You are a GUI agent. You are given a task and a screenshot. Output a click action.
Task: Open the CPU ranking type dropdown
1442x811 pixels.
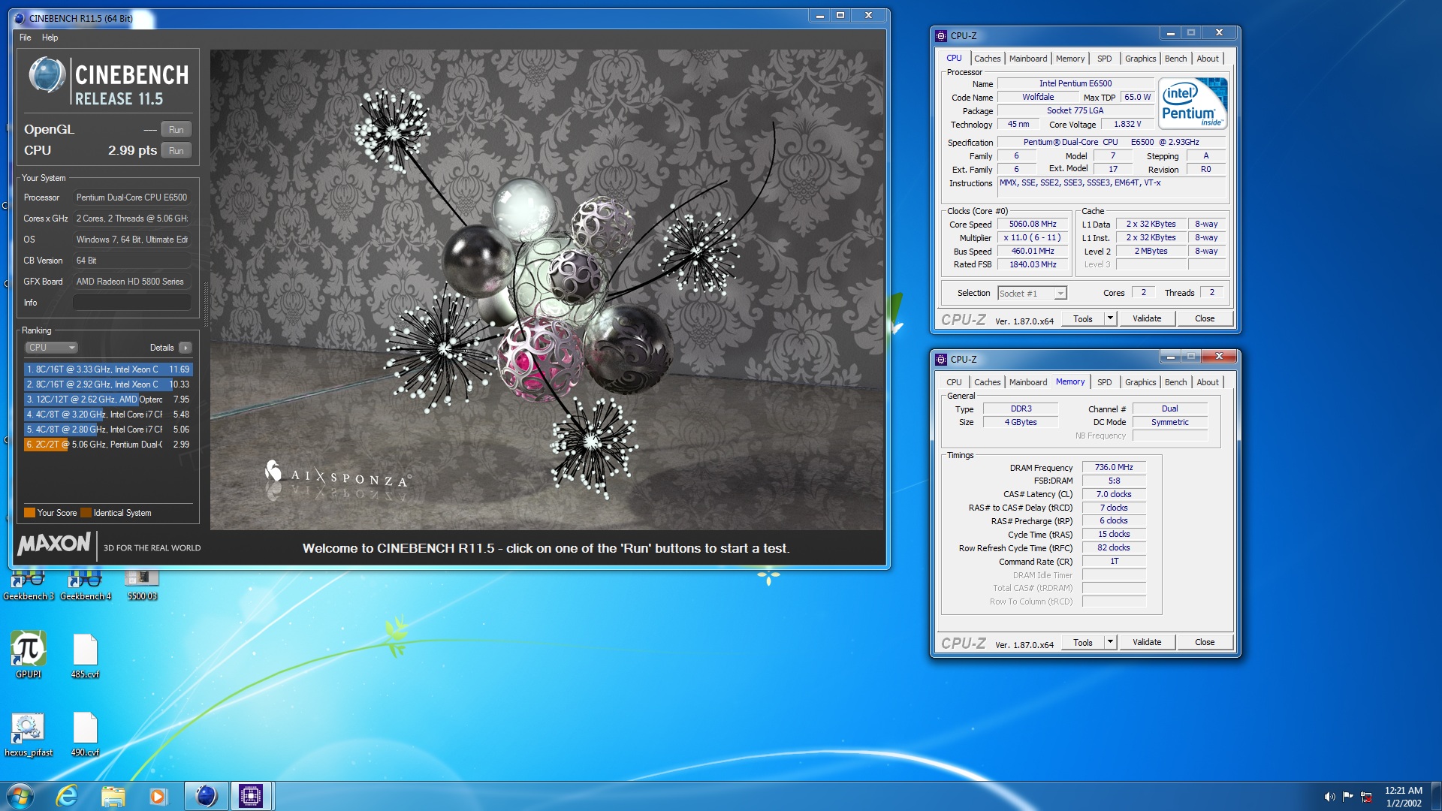(x=51, y=348)
